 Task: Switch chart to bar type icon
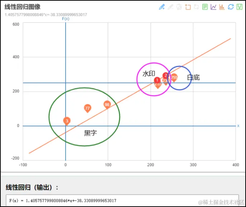pyautogui.click(x=222, y=7)
